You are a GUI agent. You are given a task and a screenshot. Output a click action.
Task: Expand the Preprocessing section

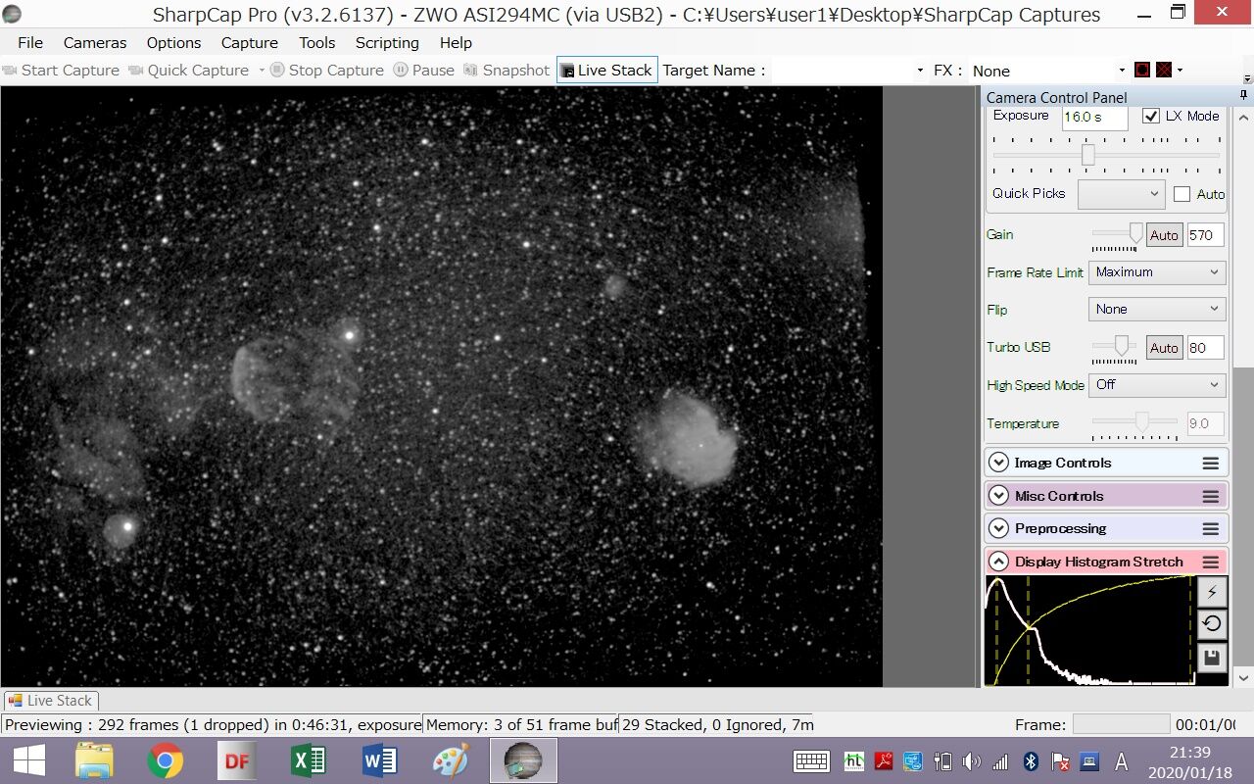[998, 529]
